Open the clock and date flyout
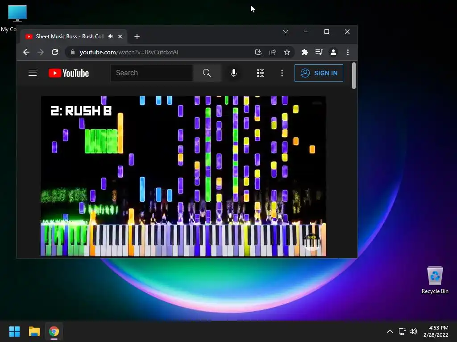The width and height of the screenshot is (457, 342). pos(436,331)
